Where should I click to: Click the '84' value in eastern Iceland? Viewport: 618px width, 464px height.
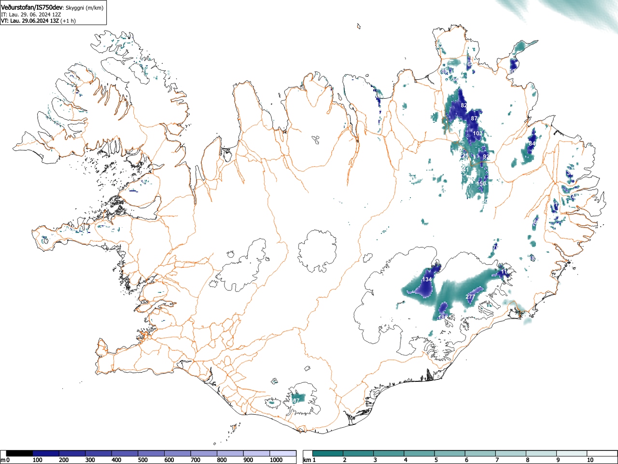532,144
